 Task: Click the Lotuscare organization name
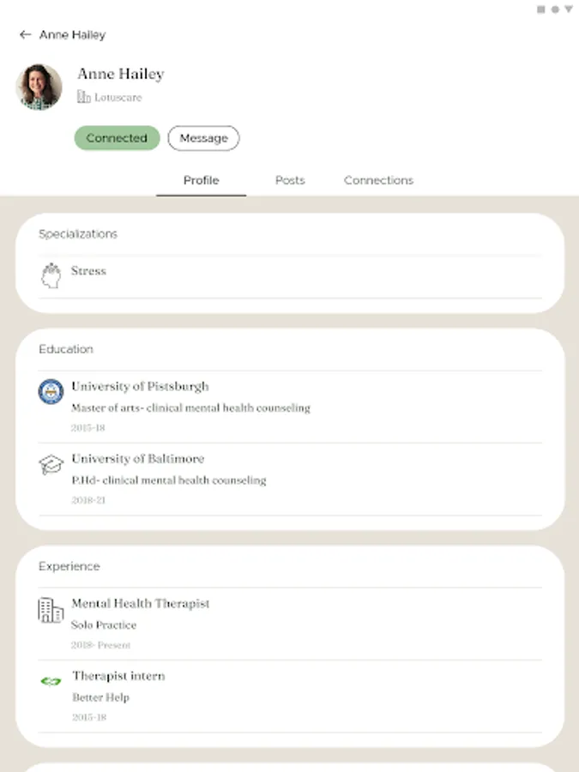point(118,98)
